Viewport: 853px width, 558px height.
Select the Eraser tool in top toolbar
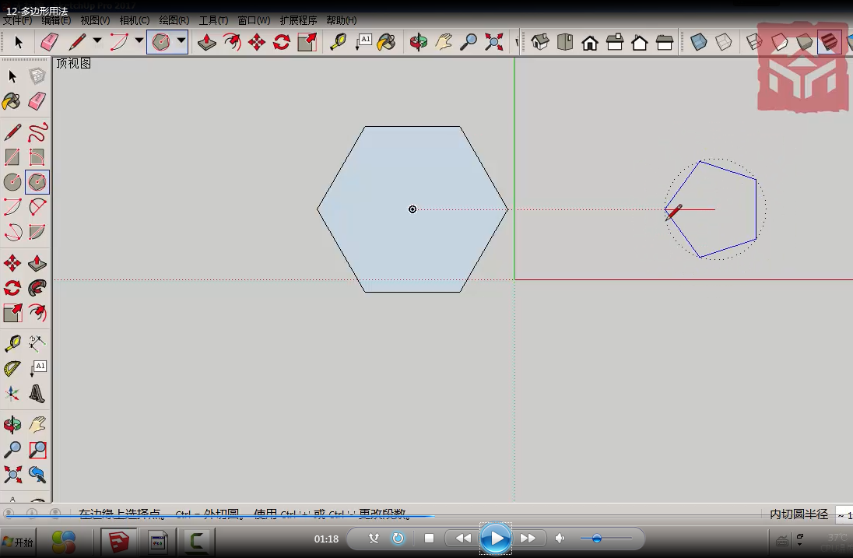(x=49, y=42)
